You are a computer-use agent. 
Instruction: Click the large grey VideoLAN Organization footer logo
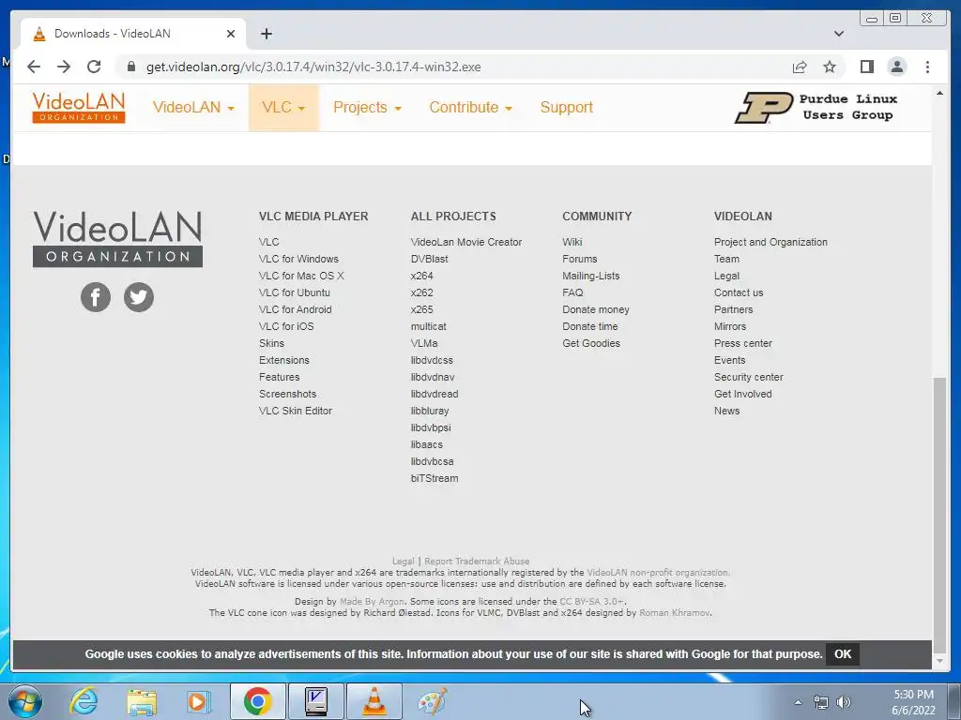(x=117, y=239)
